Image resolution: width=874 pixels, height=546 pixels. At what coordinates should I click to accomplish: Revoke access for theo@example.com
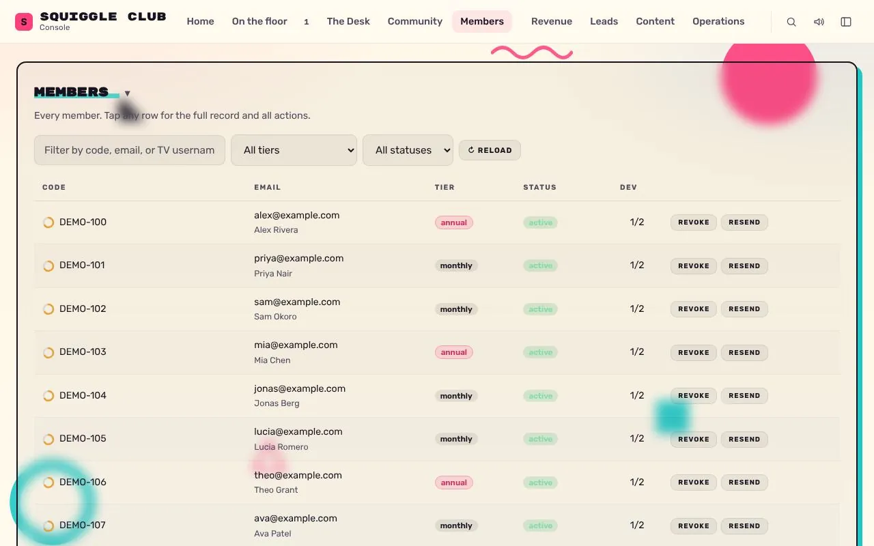pos(694,483)
